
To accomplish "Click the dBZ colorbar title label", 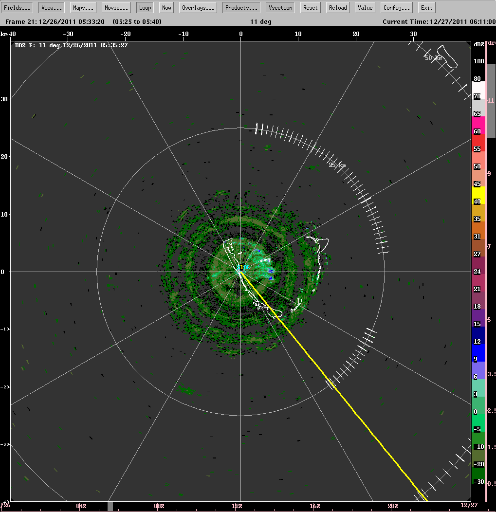I will point(478,43).
